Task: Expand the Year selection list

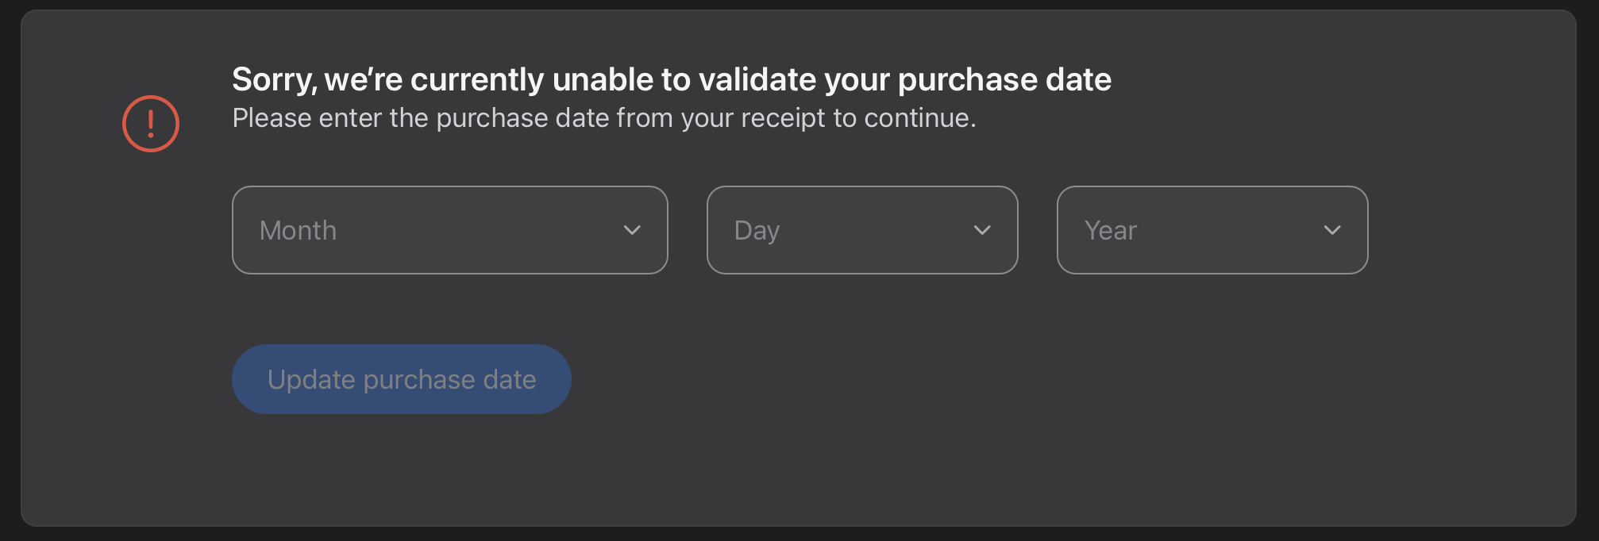Action: tap(1211, 230)
